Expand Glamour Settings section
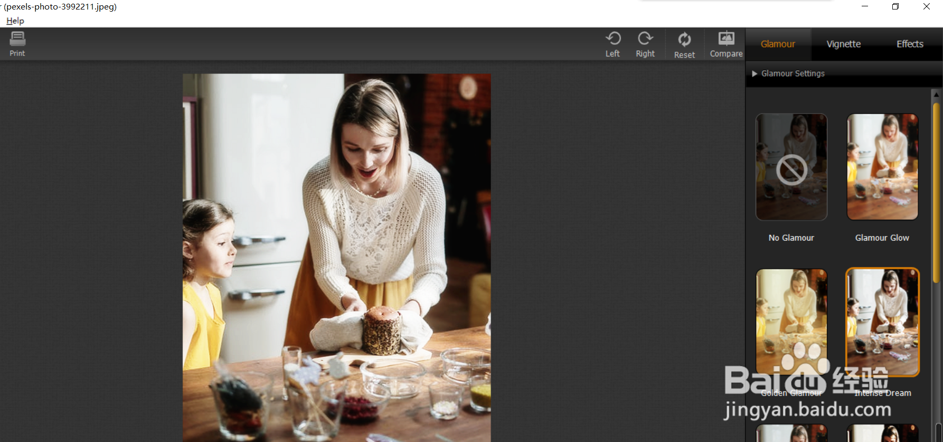Viewport: 943px width, 442px height. click(x=789, y=73)
